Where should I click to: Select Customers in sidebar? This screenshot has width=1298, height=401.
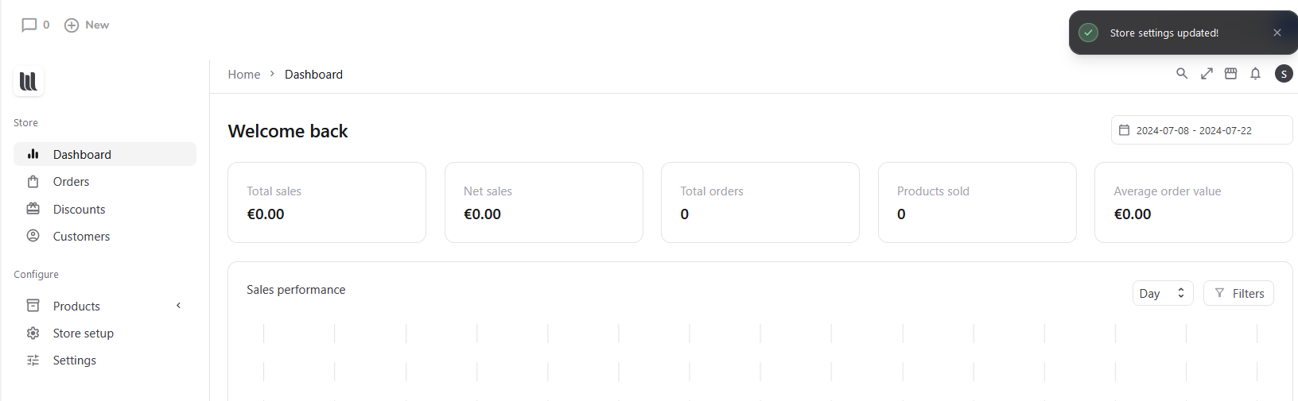[81, 237]
